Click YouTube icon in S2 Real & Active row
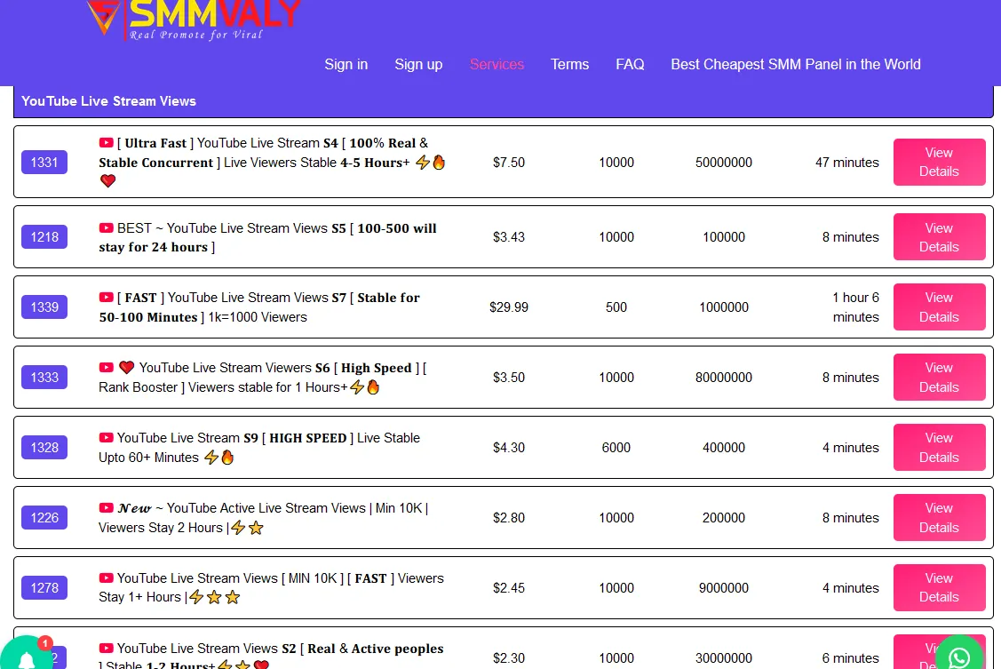1001x669 pixels. [x=106, y=649]
